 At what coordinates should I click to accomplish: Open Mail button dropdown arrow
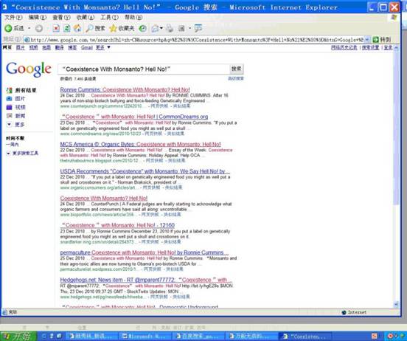pyautogui.click(x=161, y=28)
